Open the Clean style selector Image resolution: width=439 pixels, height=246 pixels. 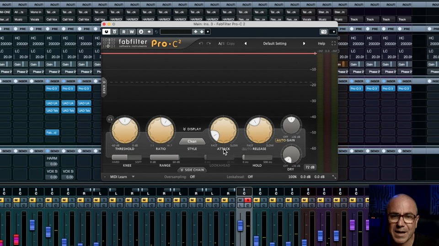[x=192, y=141]
